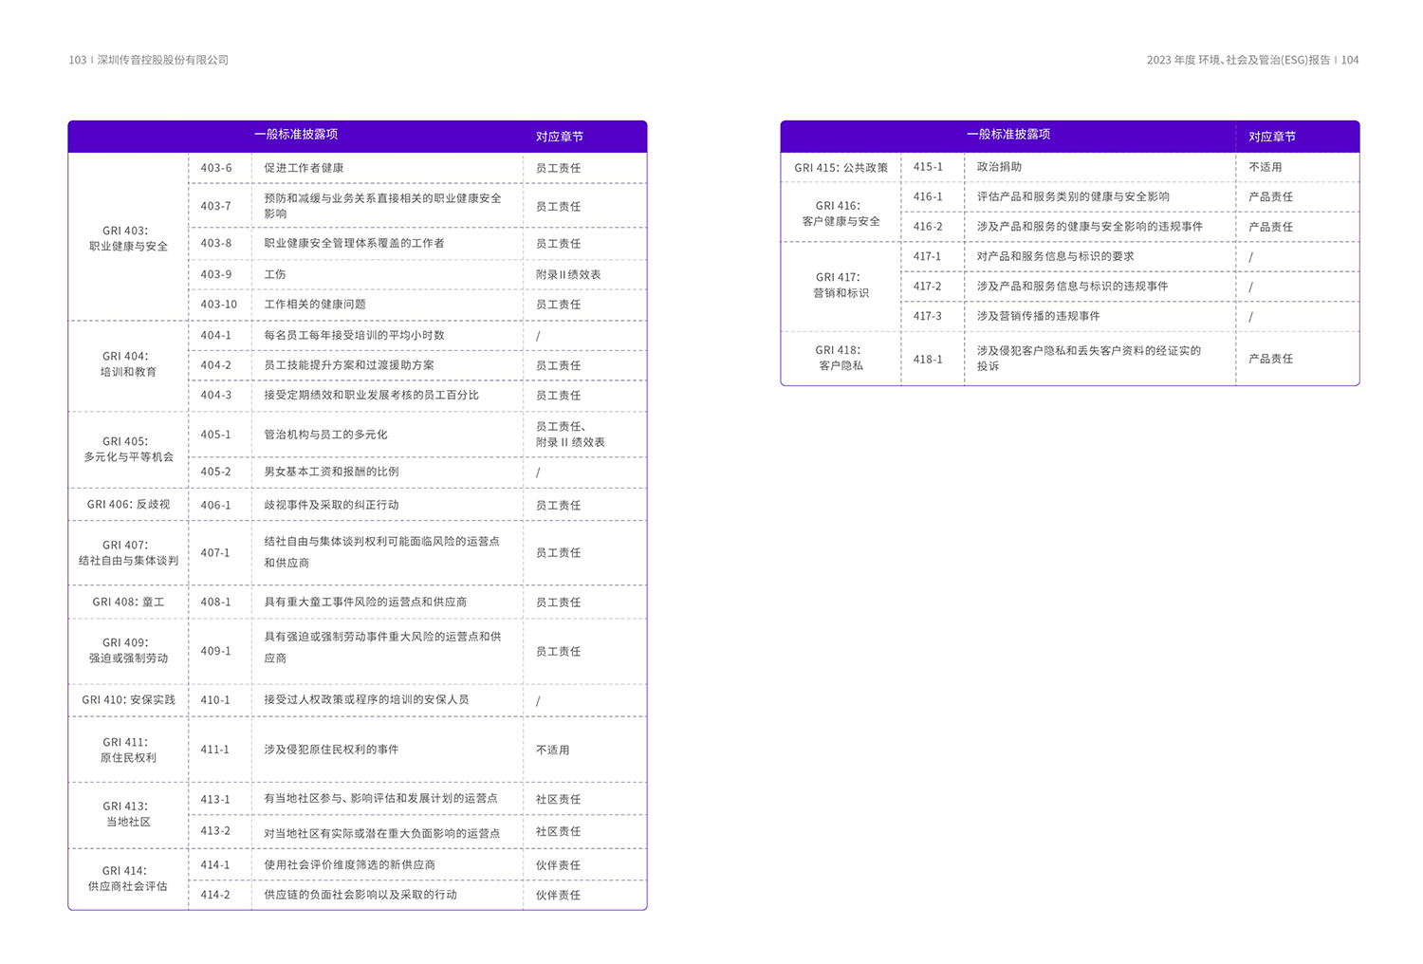Viewport: 1423px width, 964px height.
Task: Click the 403-9 disclosure code
Action: point(215,274)
